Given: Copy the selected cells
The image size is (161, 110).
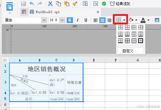Looking at the screenshot, I should click(59, 4).
